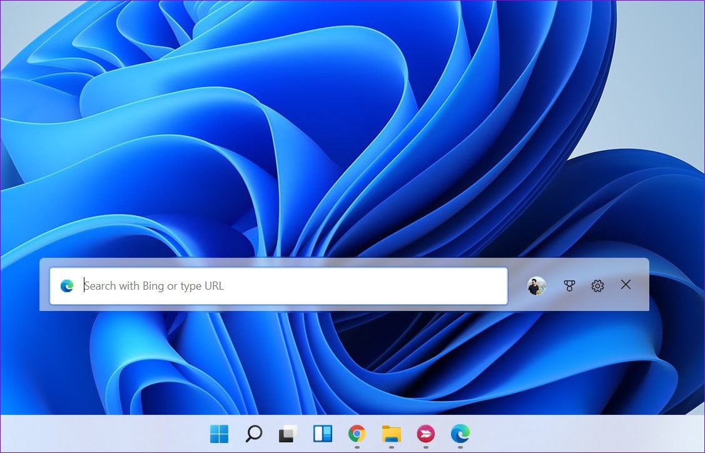Open Task View on the taskbar
Image resolution: width=705 pixels, height=453 pixels.
288,434
